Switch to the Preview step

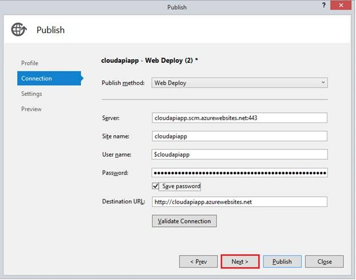(31, 109)
